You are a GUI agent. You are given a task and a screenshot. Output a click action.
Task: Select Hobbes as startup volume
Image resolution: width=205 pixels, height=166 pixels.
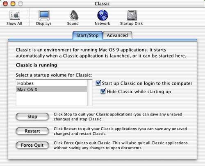(x=52, y=83)
